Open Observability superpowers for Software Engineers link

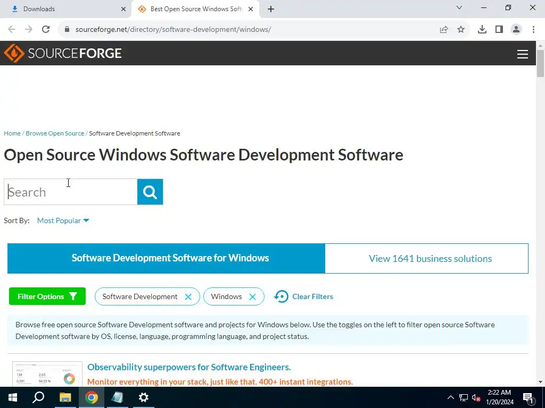point(189,367)
